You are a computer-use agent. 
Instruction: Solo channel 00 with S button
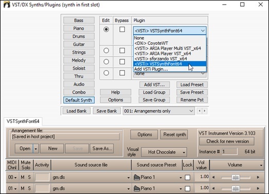[29, 177]
